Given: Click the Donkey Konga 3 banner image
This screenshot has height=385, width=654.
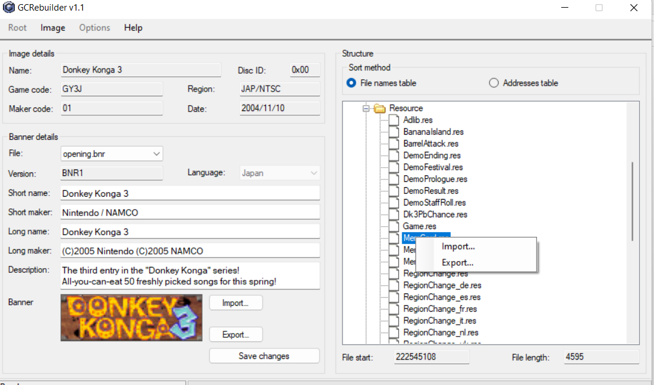Looking at the screenshot, I should tap(131, 318).
